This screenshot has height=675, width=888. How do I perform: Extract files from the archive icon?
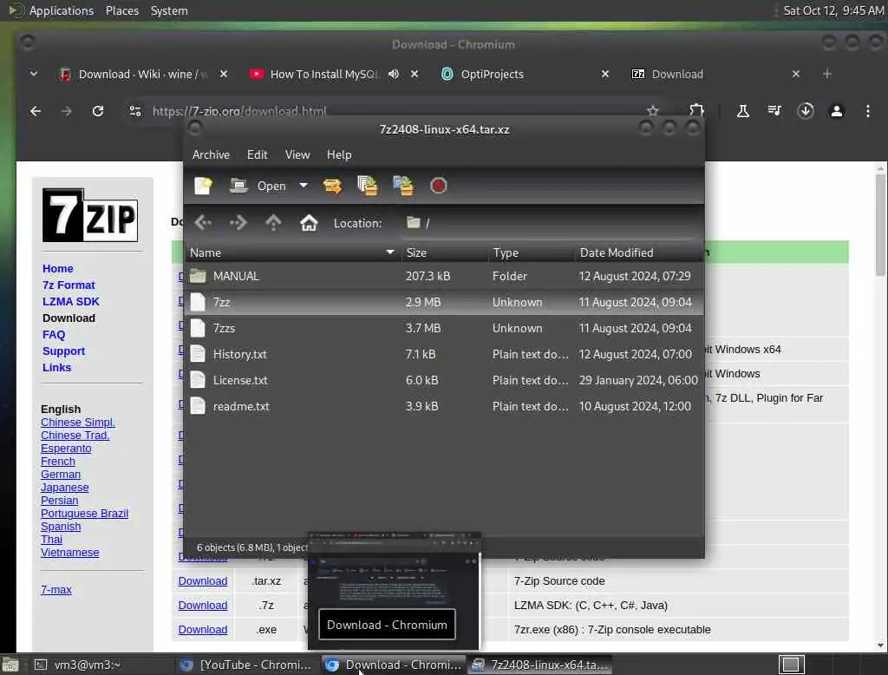pyautogui.click(x=332, y=186)
